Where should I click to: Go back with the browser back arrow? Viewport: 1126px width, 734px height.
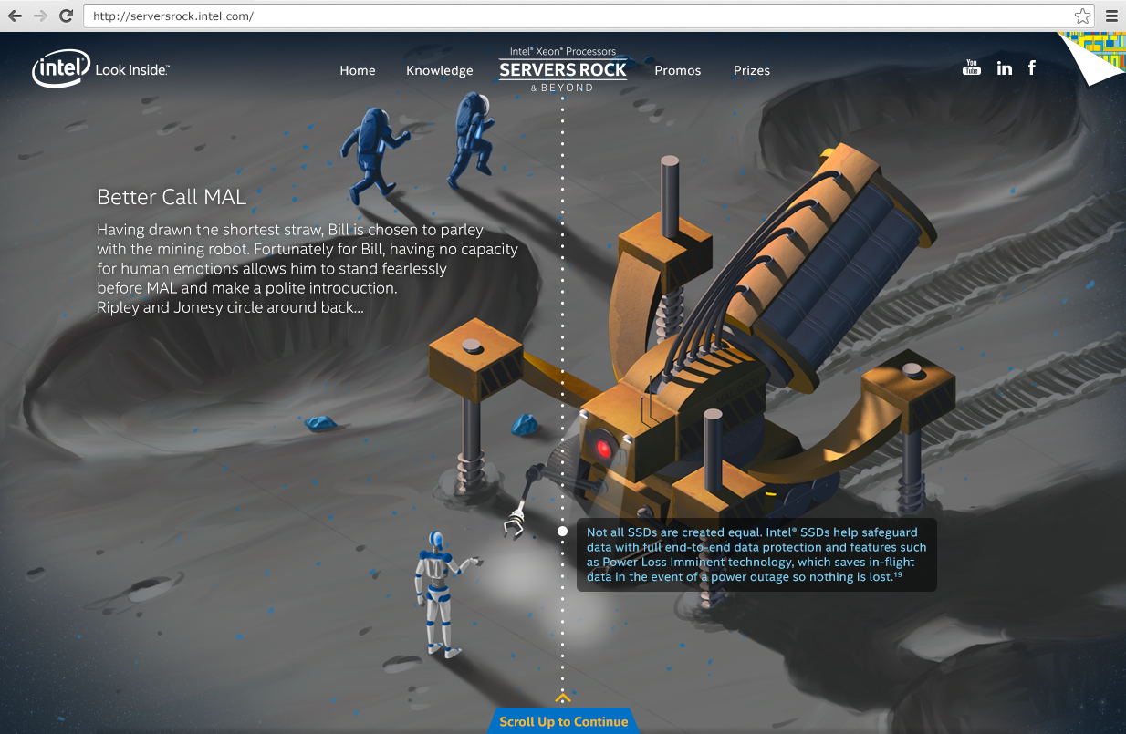click(x=16, y=16)
